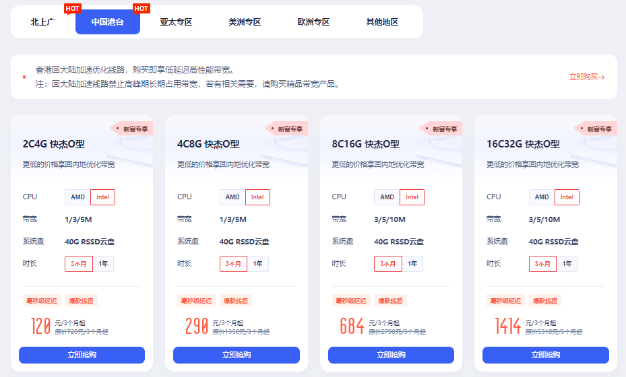Screen dimensions: 626x377
Task: Click the 1/3/5M bandwidth value on 2C4G card
Action: (x=78, y=219)
